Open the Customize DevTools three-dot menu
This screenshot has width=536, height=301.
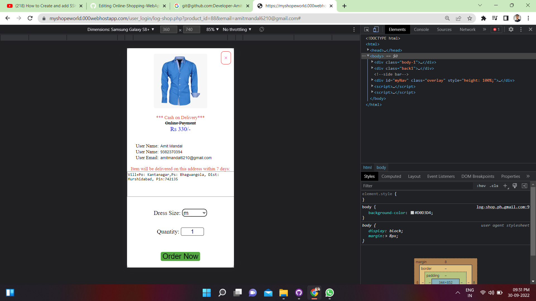pos(521,29)
